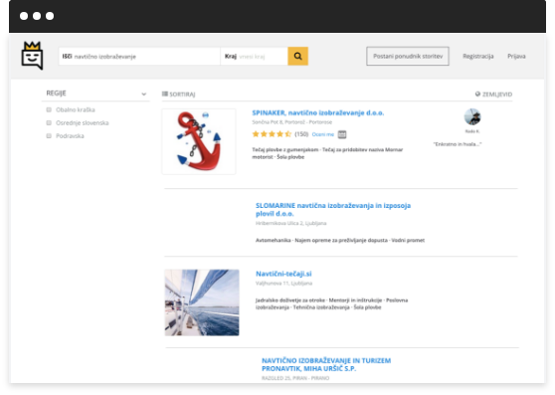
Task: Open the SORTIRAJ sorting dropdown
Action: [179, 95]
